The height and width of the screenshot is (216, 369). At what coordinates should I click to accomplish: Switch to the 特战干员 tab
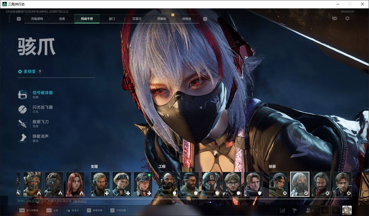click(x=87, y=19)
